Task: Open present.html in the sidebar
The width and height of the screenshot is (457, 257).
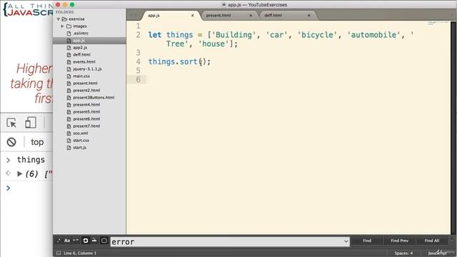Action: pos(85,83)
